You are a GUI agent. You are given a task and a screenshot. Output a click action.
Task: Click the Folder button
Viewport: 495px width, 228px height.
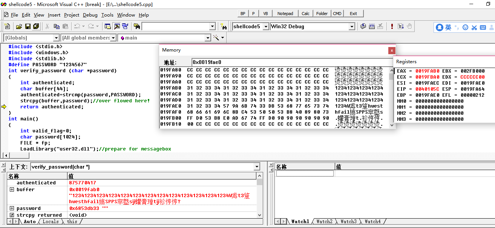coord(322,14)
